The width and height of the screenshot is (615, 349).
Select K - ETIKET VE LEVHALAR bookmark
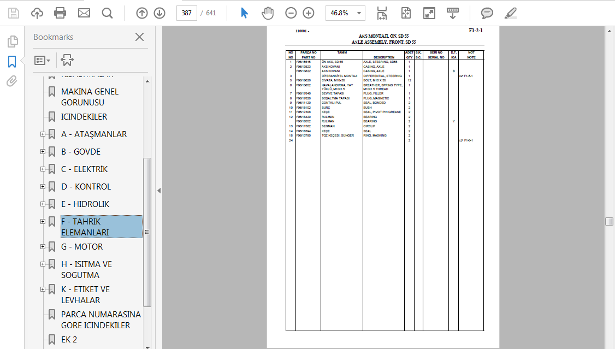tap(86, 295)
